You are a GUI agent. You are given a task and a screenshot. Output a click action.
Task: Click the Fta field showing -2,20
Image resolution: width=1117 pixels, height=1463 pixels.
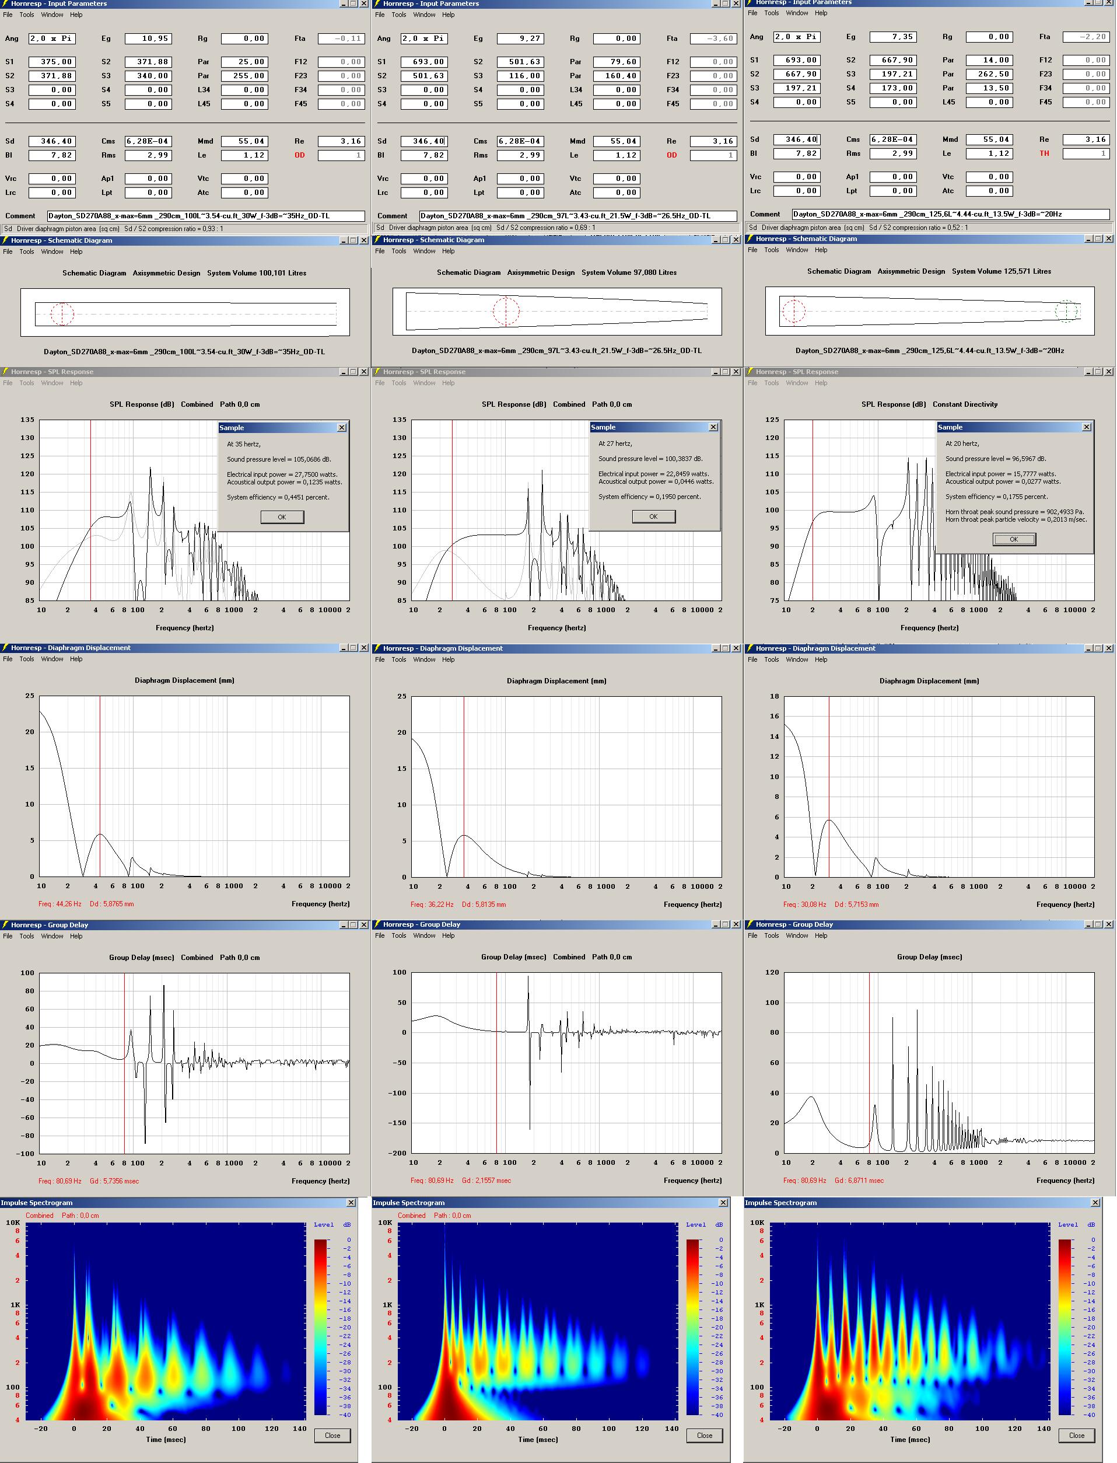(1087, 37)
